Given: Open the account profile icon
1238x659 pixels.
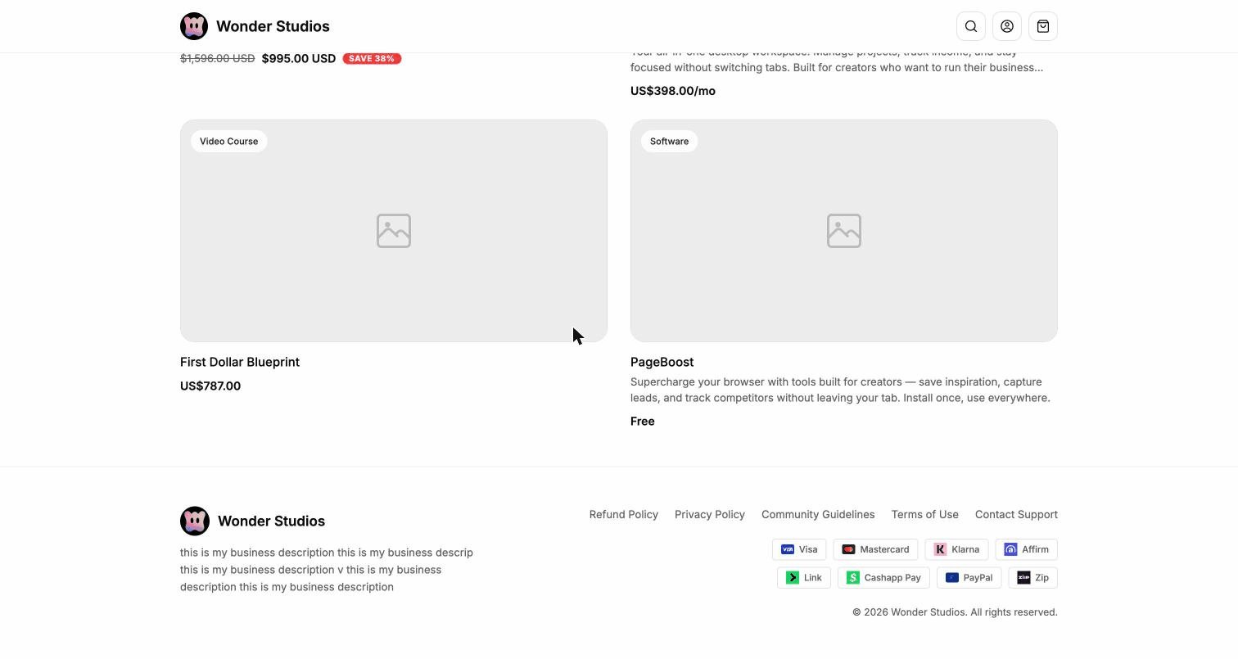Looking at the screenshot, I should (1007, 26).
